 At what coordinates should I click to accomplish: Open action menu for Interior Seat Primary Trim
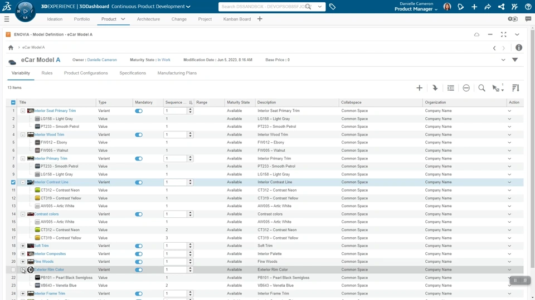[x=509, y=111]
